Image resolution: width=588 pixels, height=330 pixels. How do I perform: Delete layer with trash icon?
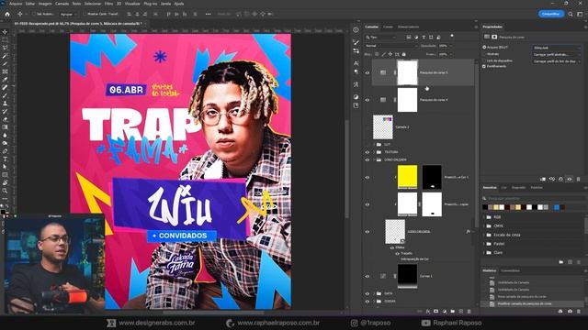point(469,312)
